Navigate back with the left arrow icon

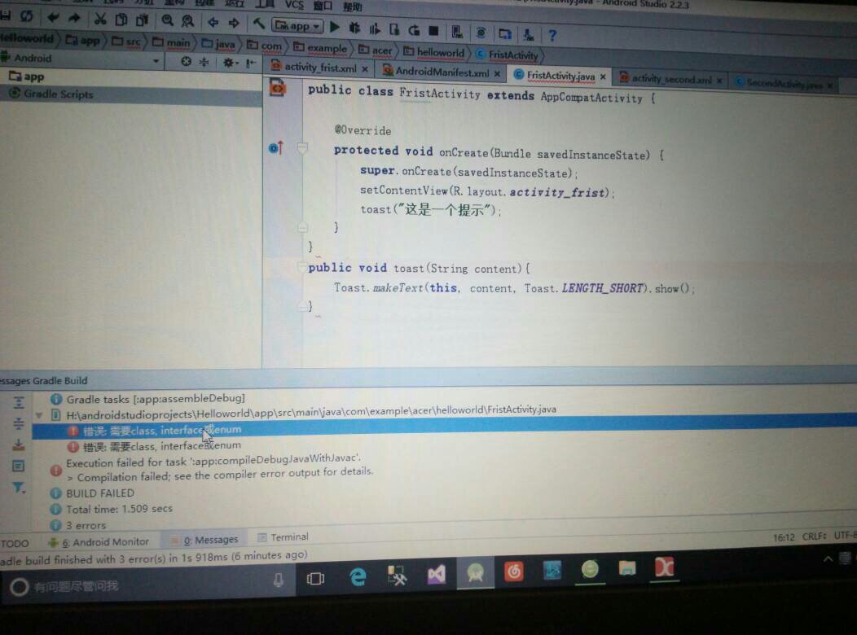213,22
